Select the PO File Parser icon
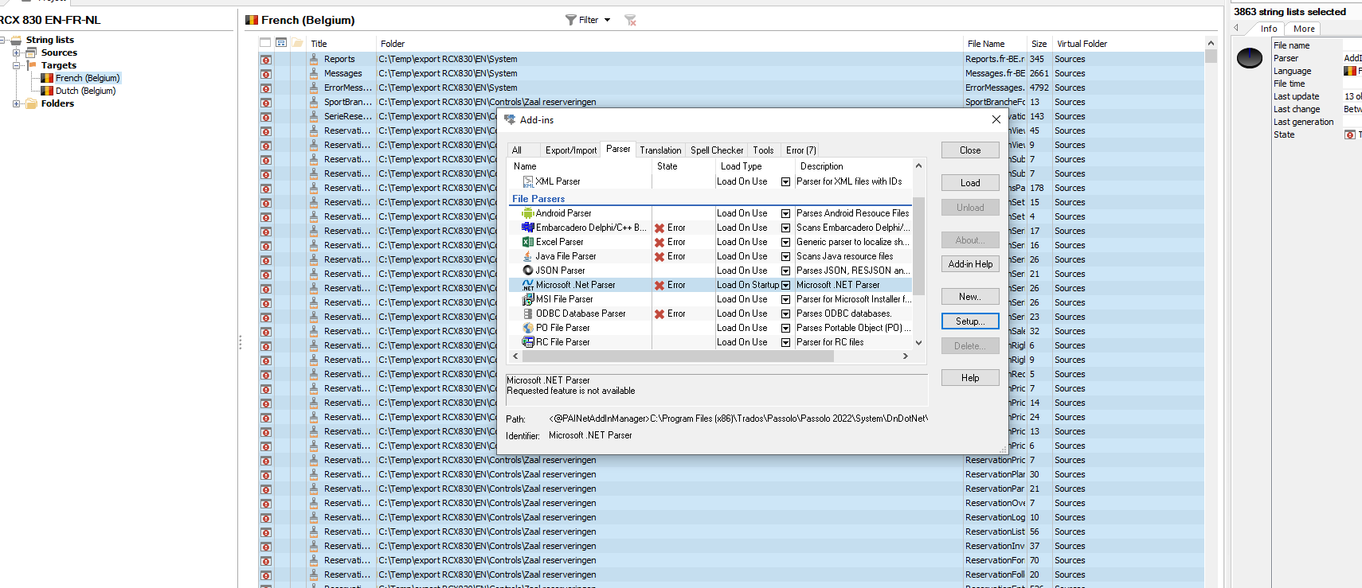1362x588 pixels. coord(527,328)
